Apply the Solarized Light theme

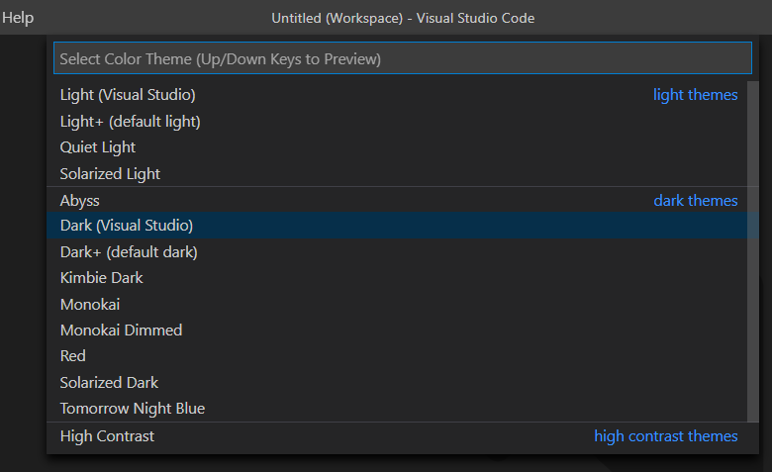402,173
